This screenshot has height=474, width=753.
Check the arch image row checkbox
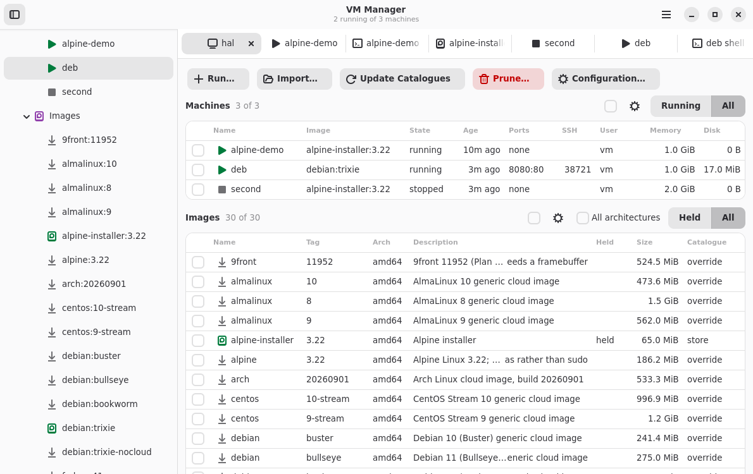198,379
